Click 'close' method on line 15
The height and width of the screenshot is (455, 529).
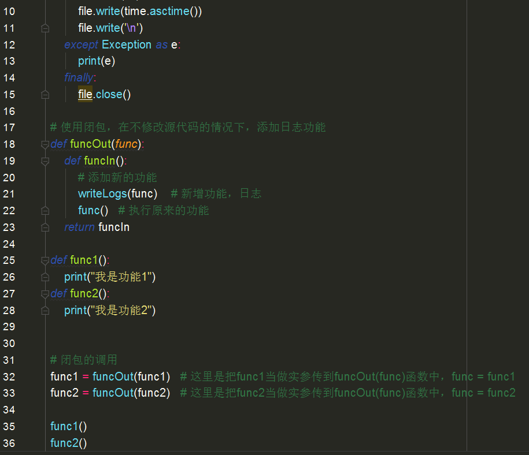tap(109, 94)
